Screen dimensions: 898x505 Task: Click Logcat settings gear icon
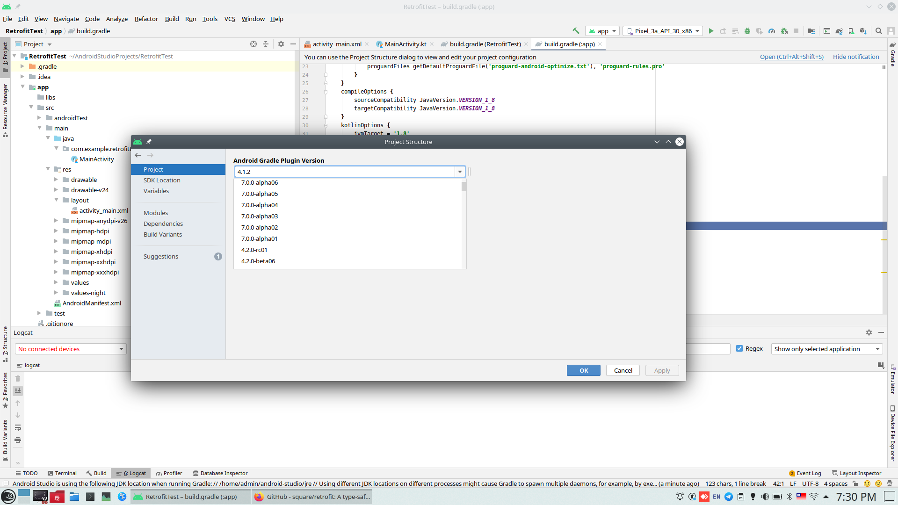click(x=869, y=332)
